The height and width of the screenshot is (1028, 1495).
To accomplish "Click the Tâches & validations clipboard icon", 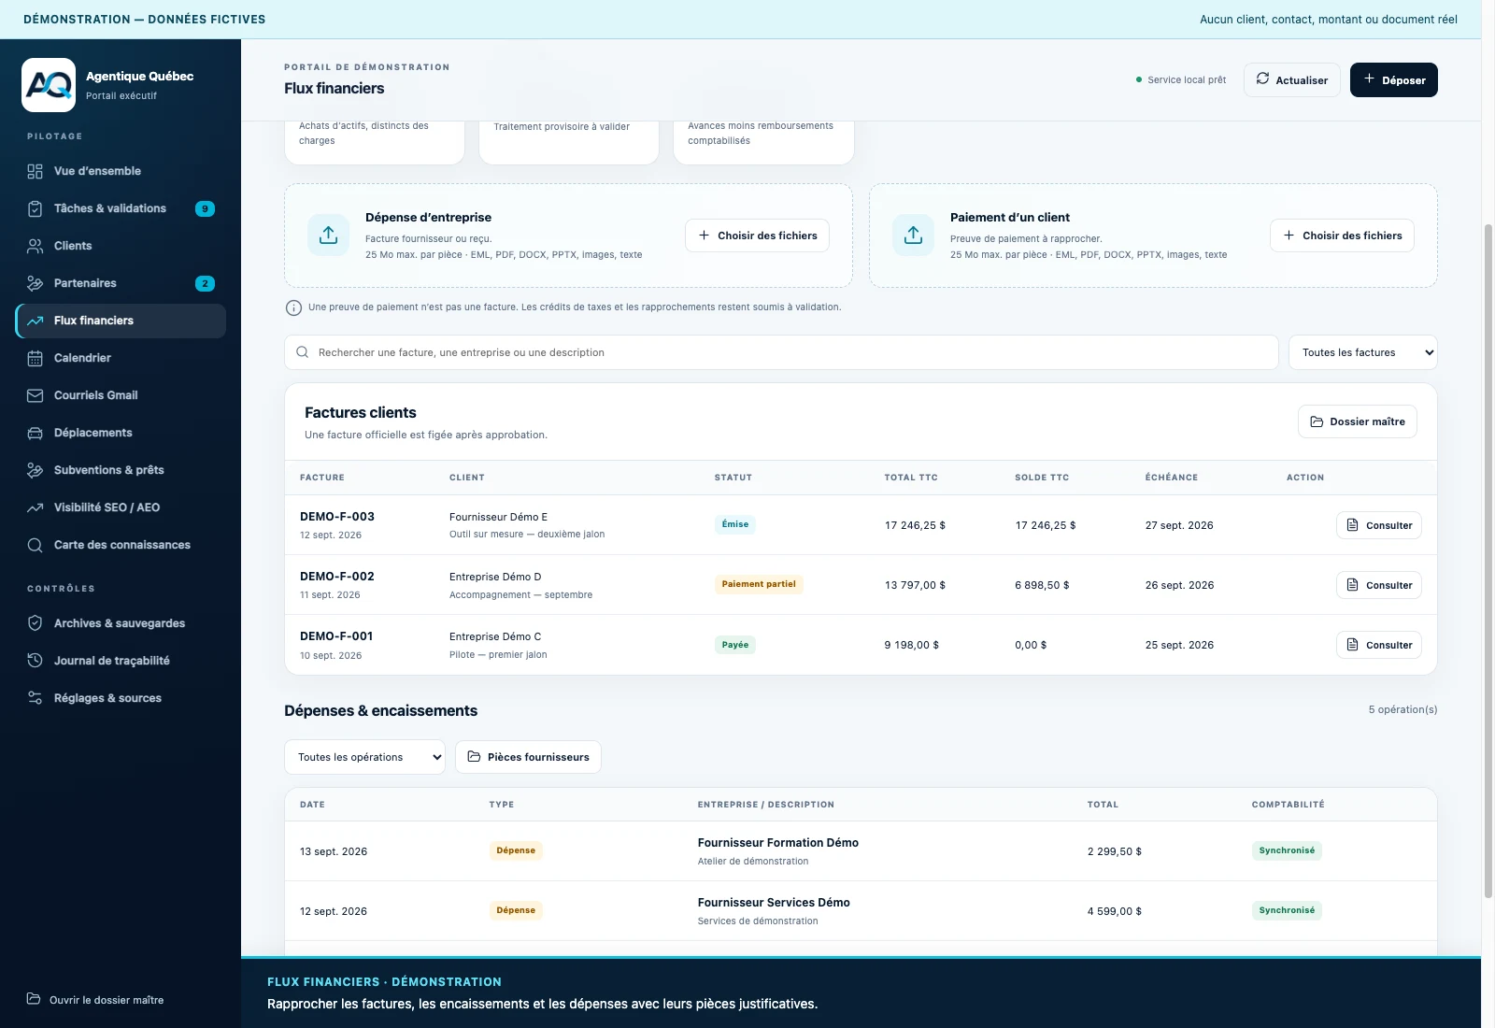I will 35,208.
